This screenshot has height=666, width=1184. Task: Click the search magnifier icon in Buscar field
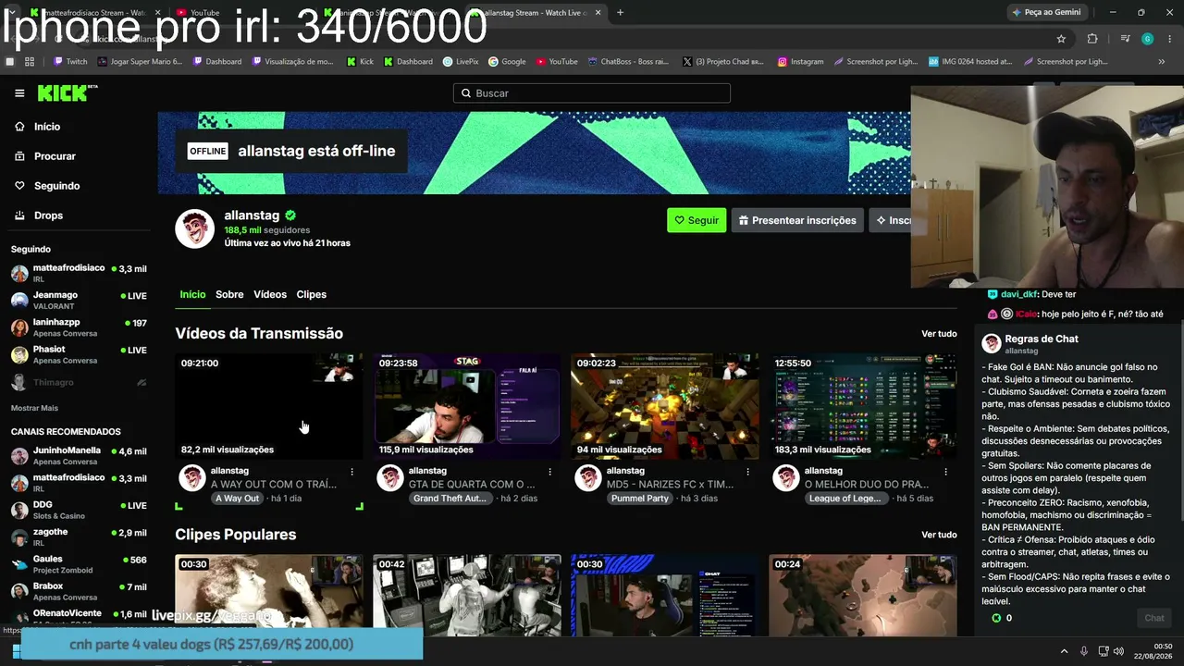pyautogui.click(x=467, y=93)
